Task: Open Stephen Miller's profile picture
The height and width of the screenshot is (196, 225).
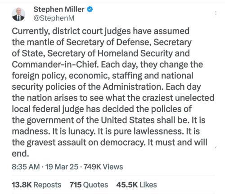Action: tap(18, 14)
